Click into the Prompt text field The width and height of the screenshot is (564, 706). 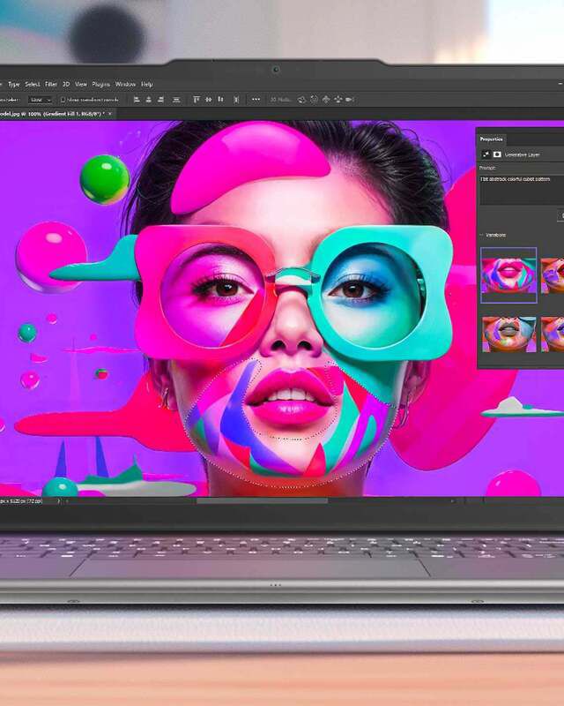point(522,189)
